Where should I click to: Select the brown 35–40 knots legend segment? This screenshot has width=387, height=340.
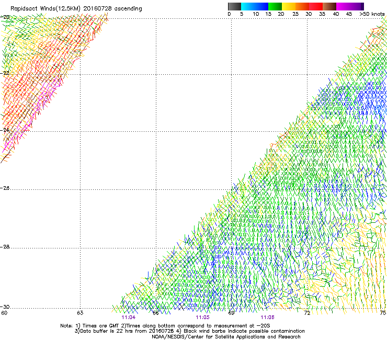tap(329, 6)
